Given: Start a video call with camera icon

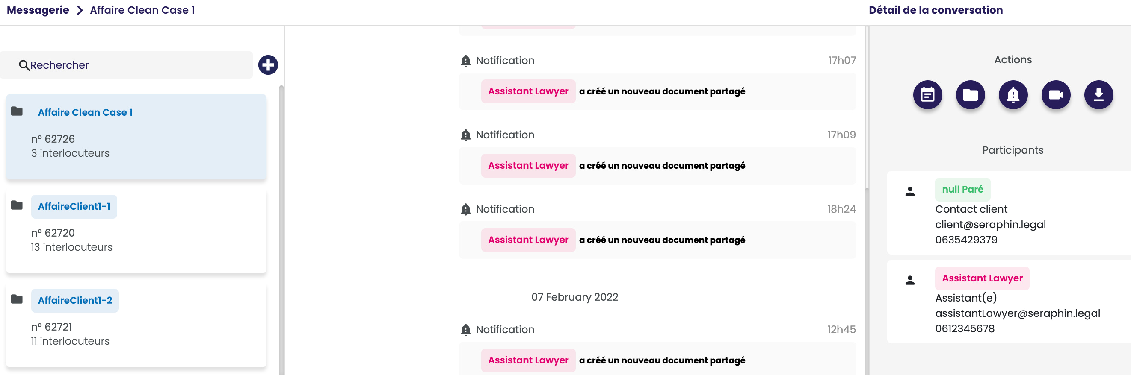Looking at the screenshot, I should [1055, 95].
